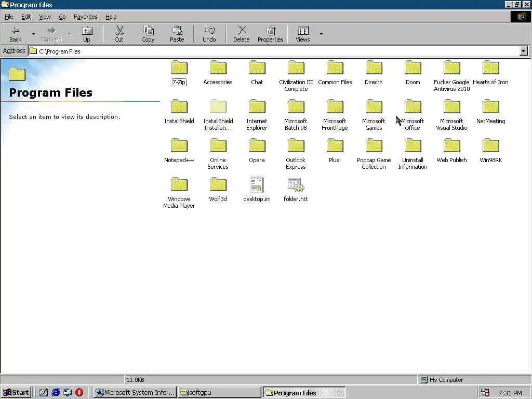The width and height of the screenshot is (532, 399).
Task: Select the Microsoft FrontPage folder
Action: (335, 115)
